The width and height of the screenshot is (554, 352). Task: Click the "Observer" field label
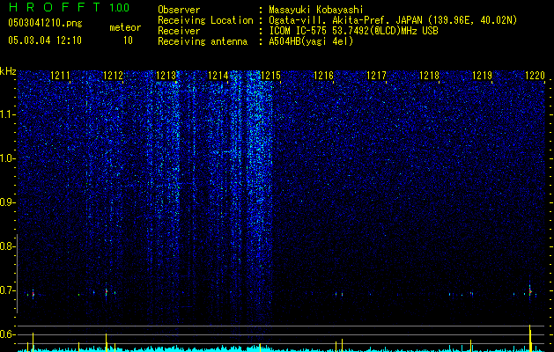click(179, 10)
